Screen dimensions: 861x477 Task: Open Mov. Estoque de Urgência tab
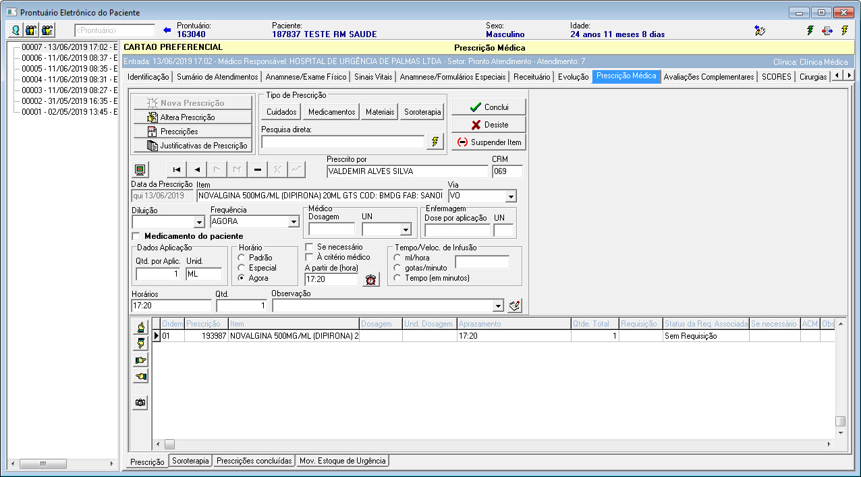pos(343,461)
